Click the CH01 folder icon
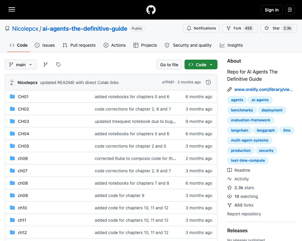Image resolution: width=302 pixels, height=241 pixels. click(x=12, y=96)
